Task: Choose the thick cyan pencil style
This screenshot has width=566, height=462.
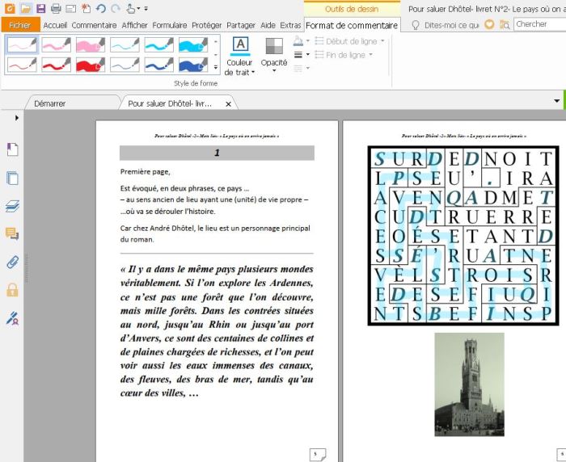Action: click(193, 44)
